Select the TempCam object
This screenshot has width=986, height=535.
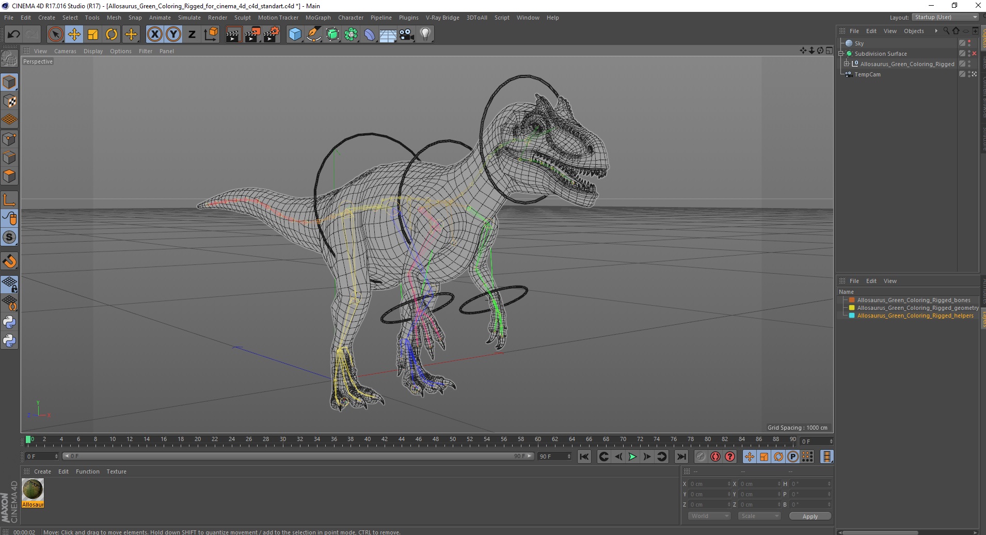pyautogui.click(x=867, y=74)
